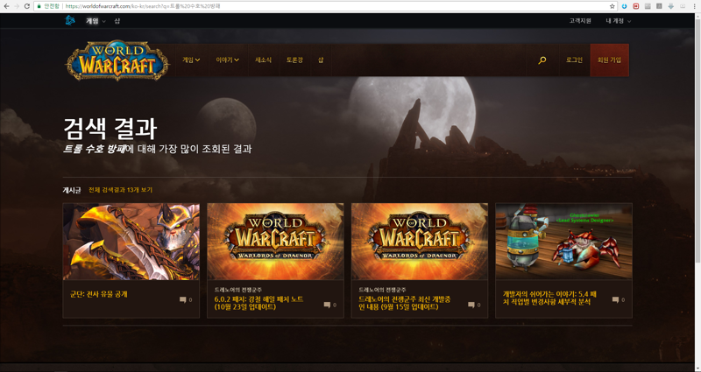Open article 6.0.2 패치: 강철 해일 패치 노트
Image resolution: width=701 pixels, height=372 pixels.
[258, 303]
